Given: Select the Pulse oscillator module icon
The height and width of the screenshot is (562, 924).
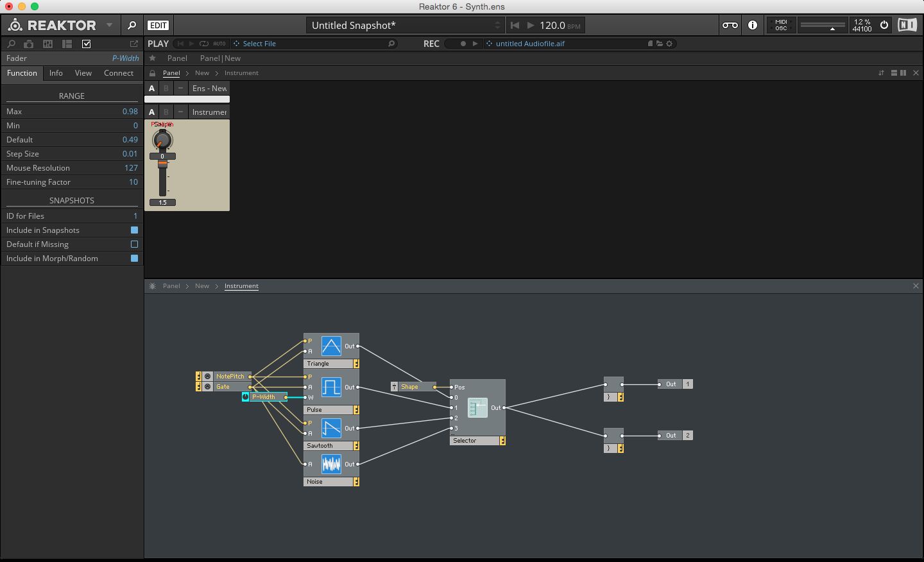Looking at the screenshot, I should [331, 387].
